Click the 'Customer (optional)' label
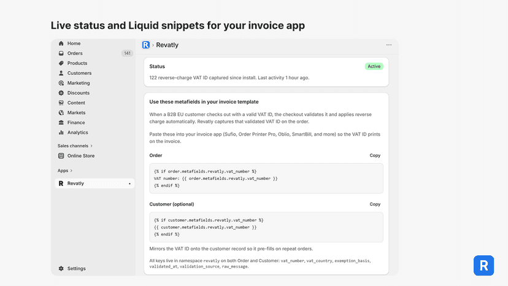Image resolution: width=508 pixels, height=286 pixels. [x=172, y=204]
